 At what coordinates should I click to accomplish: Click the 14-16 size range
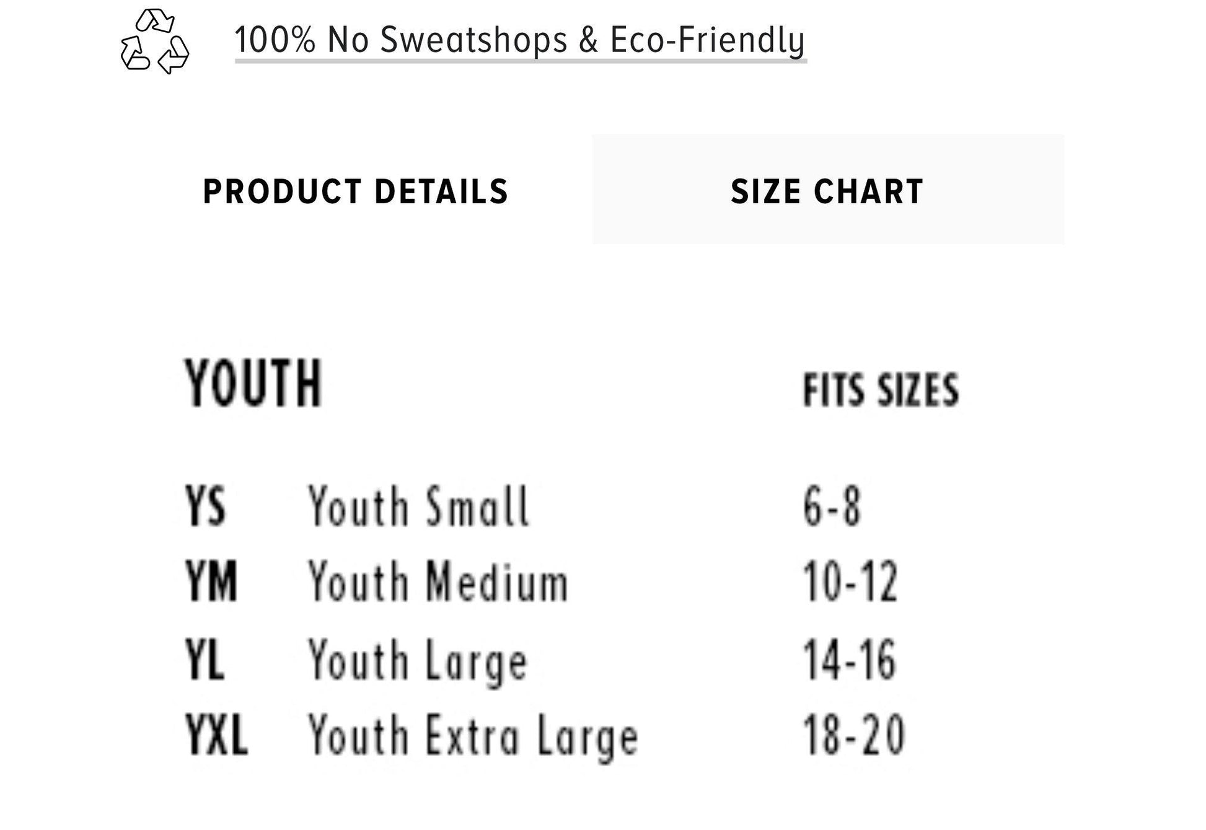[850, 660]
